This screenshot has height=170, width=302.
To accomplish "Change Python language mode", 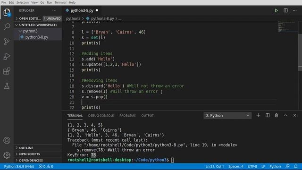I will tap(275, 166).
